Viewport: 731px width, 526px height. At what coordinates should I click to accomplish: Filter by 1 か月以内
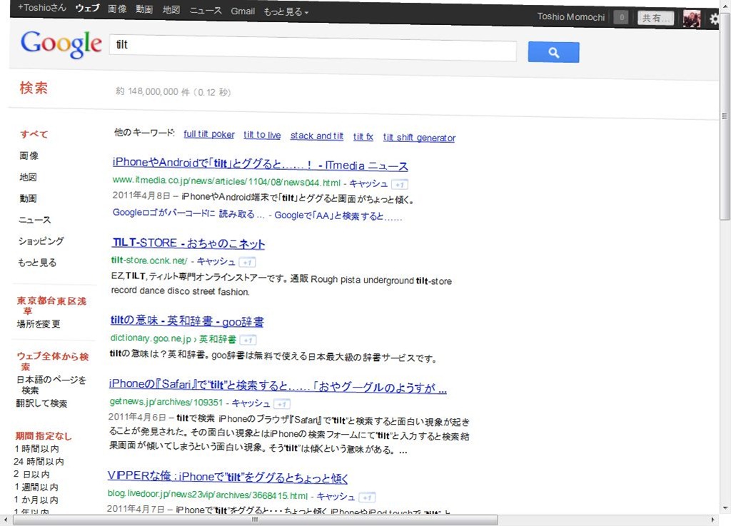(36, 500)
